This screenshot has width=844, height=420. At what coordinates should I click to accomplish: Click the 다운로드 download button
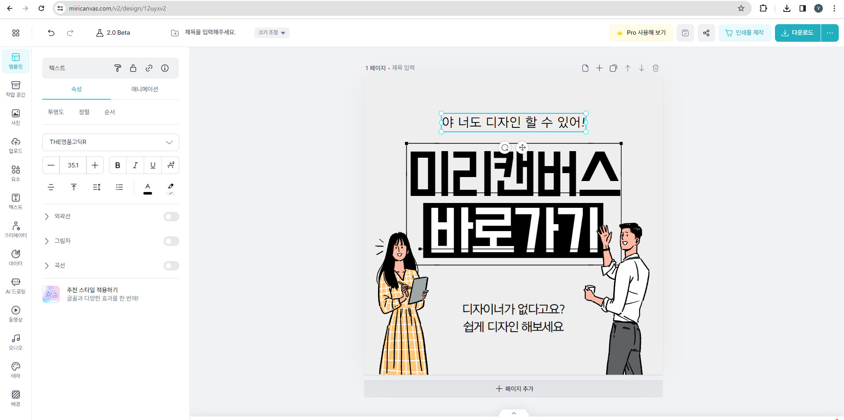coord(798,33)
